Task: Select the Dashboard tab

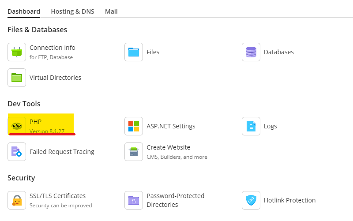Action: click(x=24, y=11)
